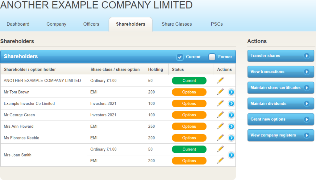
Task: Click the Transfer shares button
Action: pyautogui.click(x=281, y=56)
